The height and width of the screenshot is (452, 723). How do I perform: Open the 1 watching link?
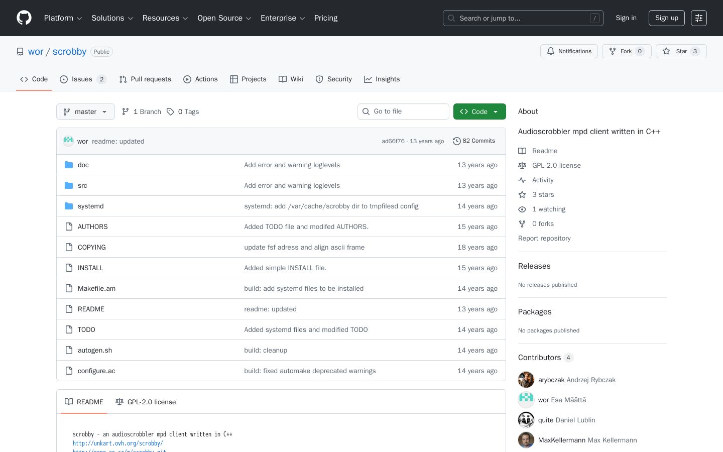(x=549, y=209)
